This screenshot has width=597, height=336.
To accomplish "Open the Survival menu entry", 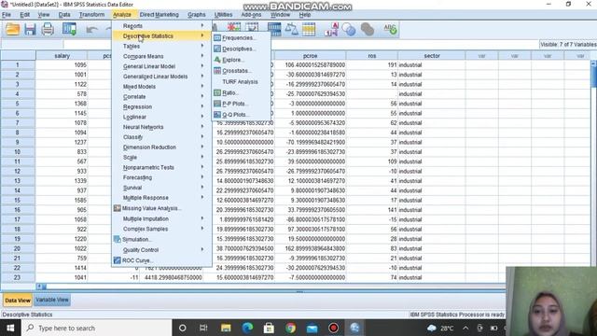I will [x=161, y=188].
